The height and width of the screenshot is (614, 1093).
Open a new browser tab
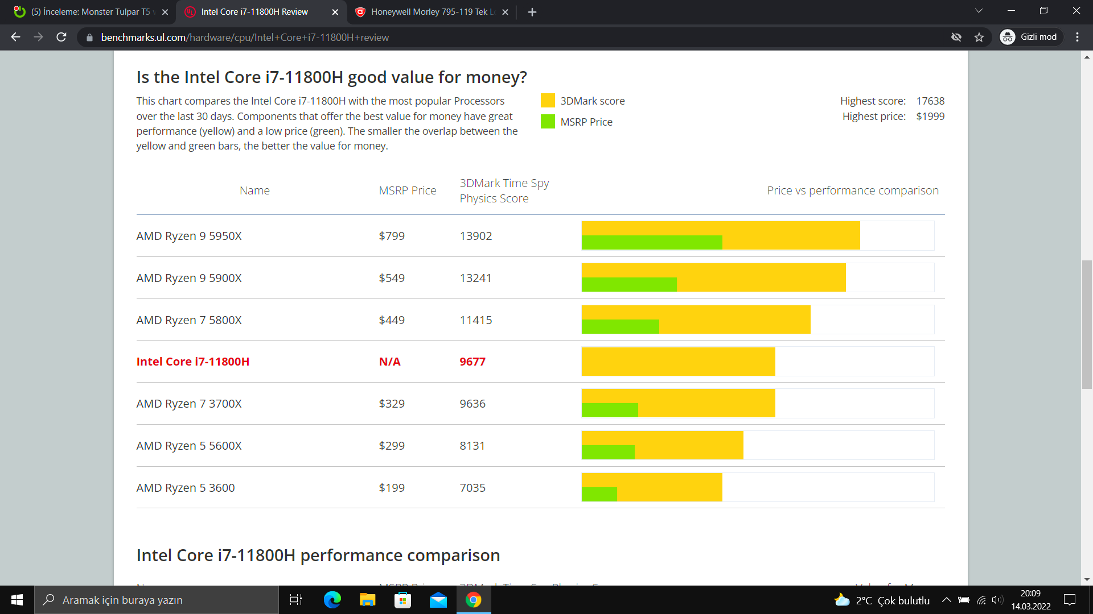532,12
